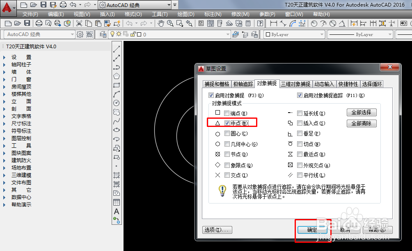
Task: Click the Save floppy icon in standard toolbar
Action: click(27, 23)
